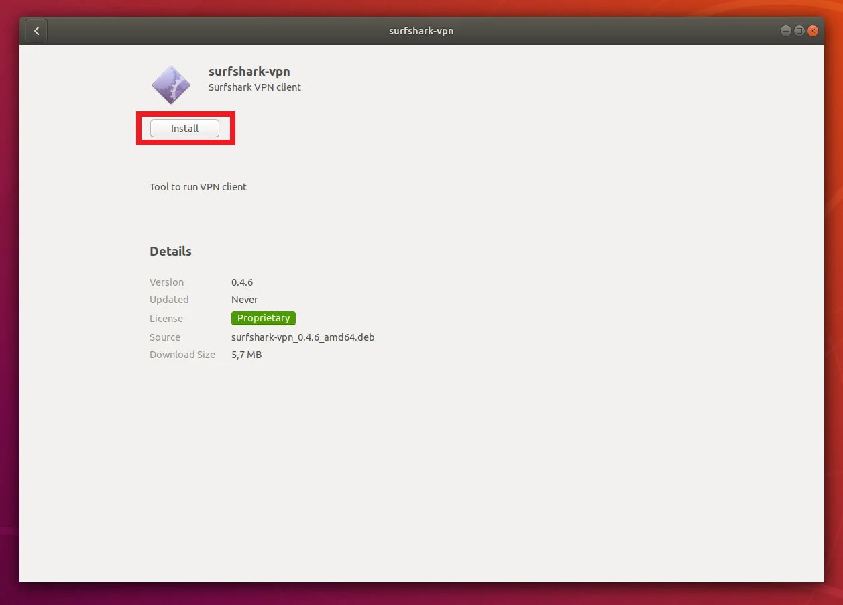Click the 'License' label in Details
Image resolution: width=843 pixels, height=605 pixels.
pyautogui.click(x=166, y=319)
